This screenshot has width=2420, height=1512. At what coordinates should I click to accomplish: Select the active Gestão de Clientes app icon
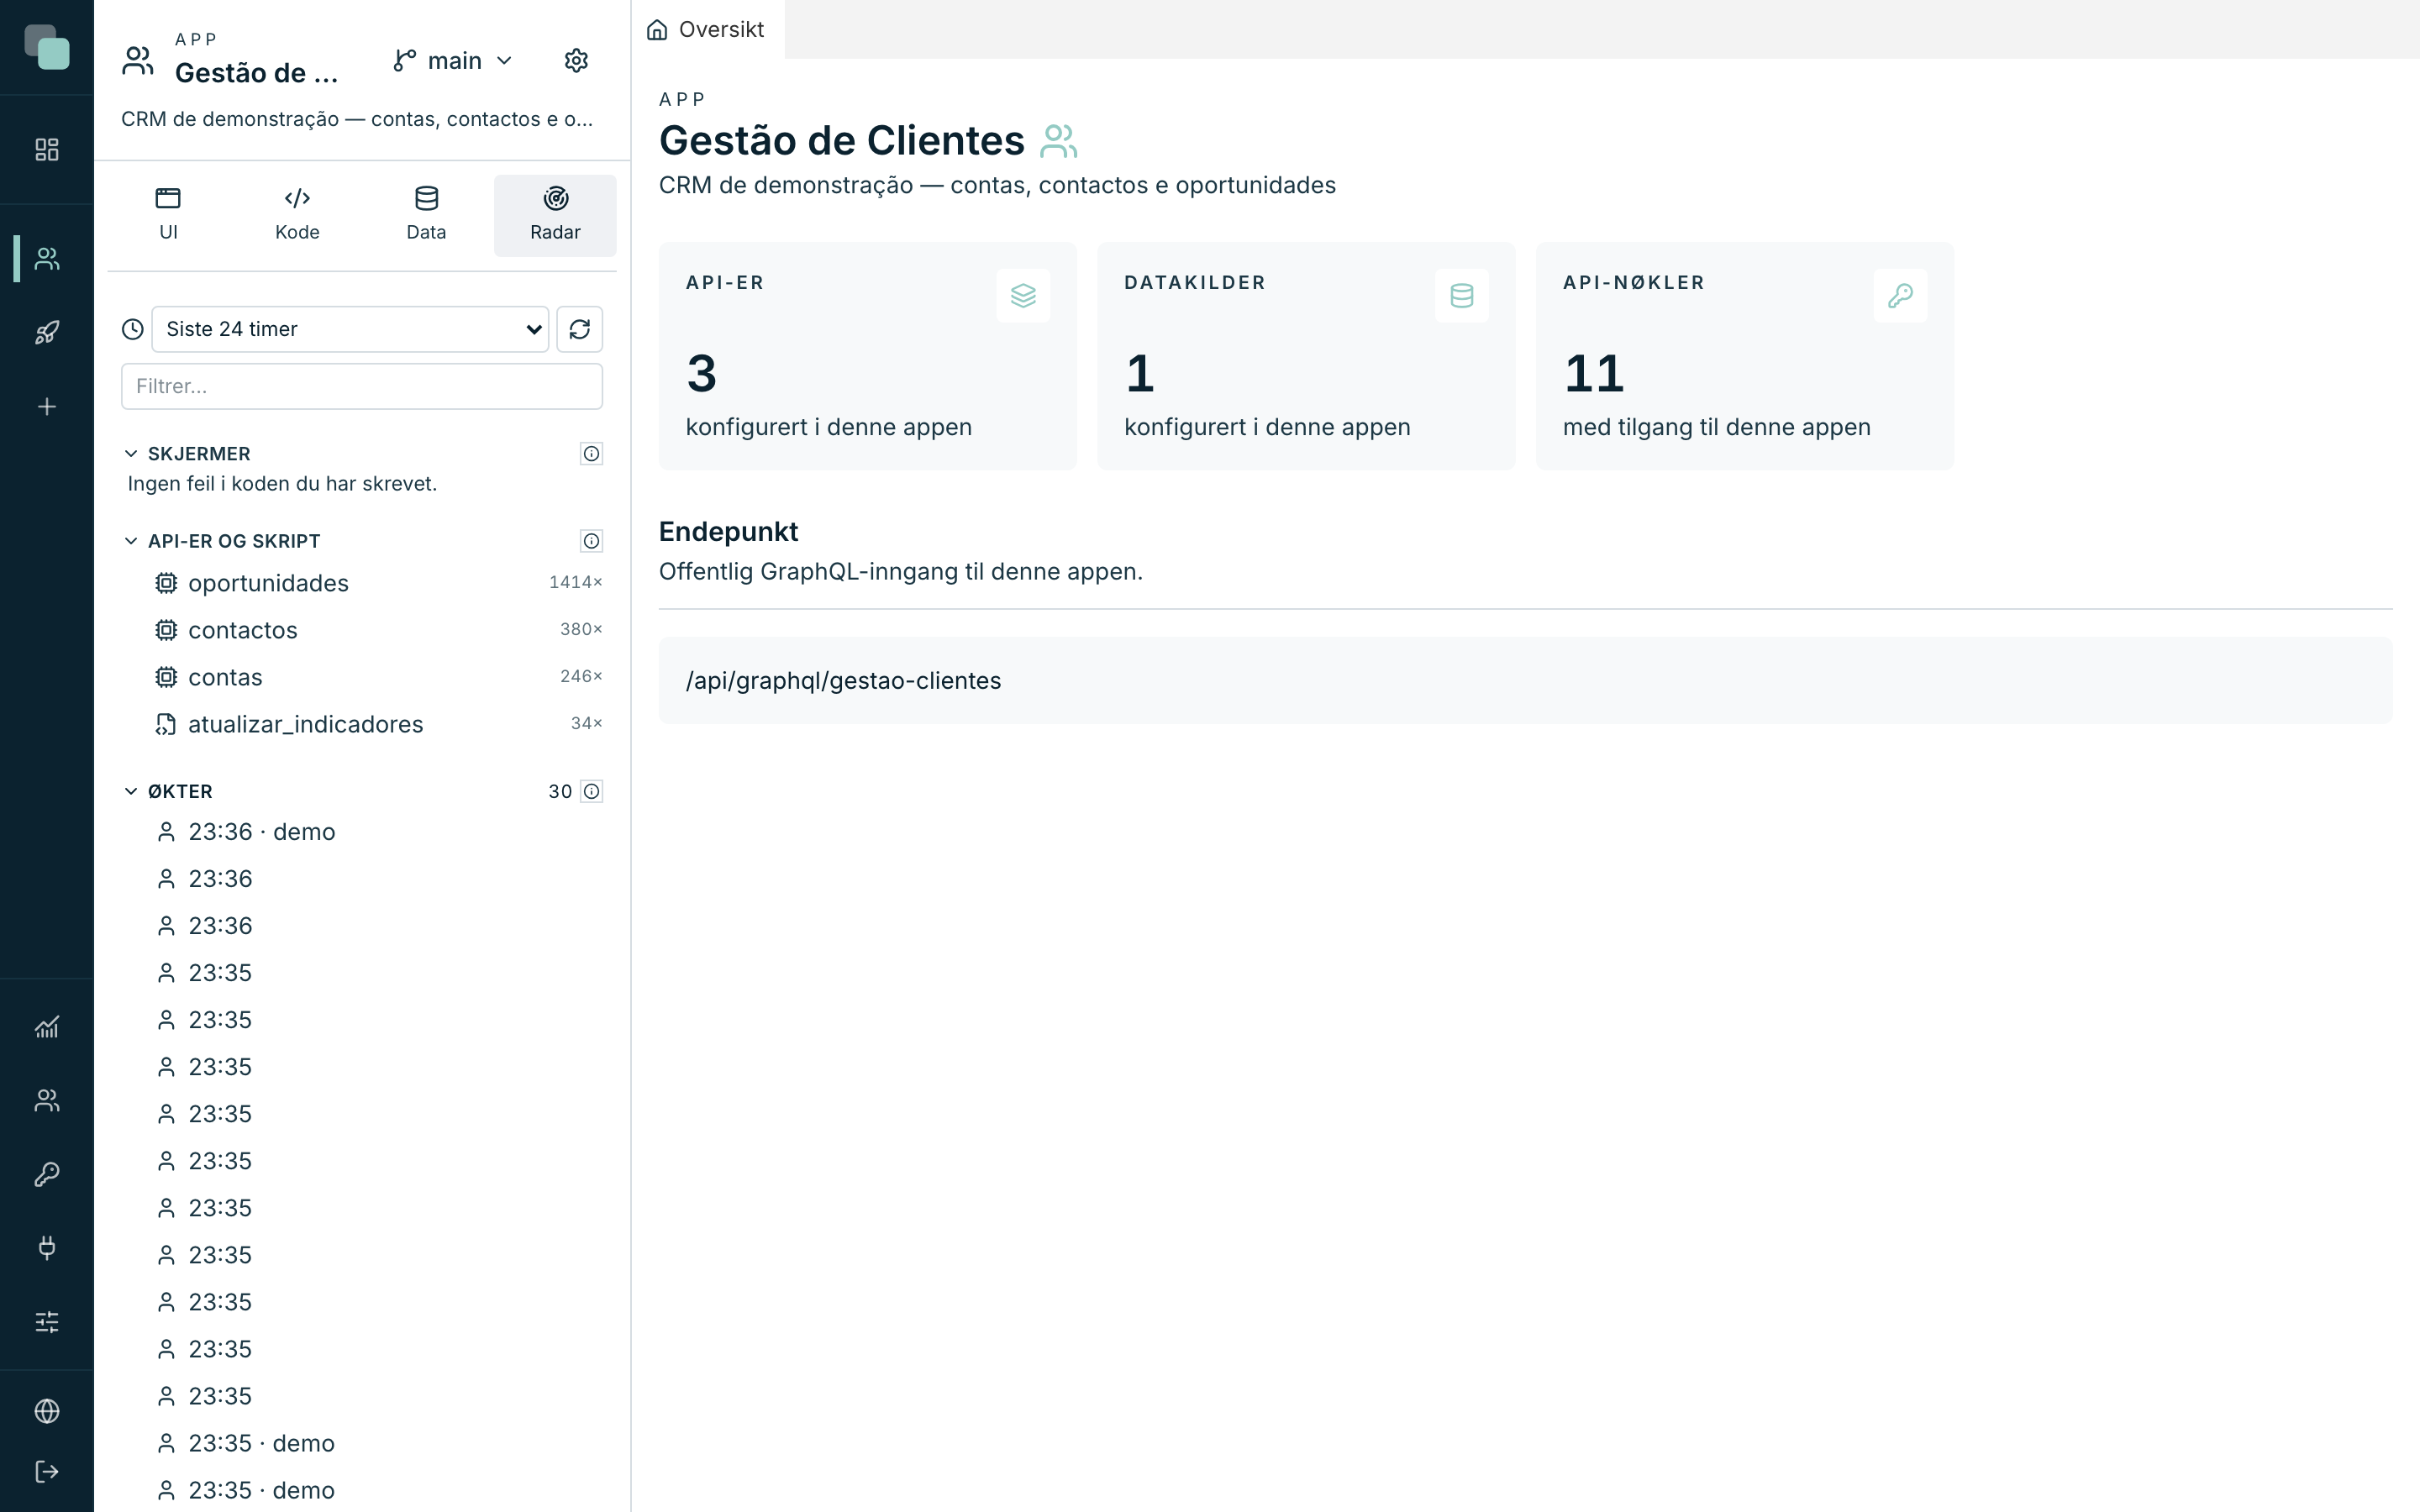point(47,259)
